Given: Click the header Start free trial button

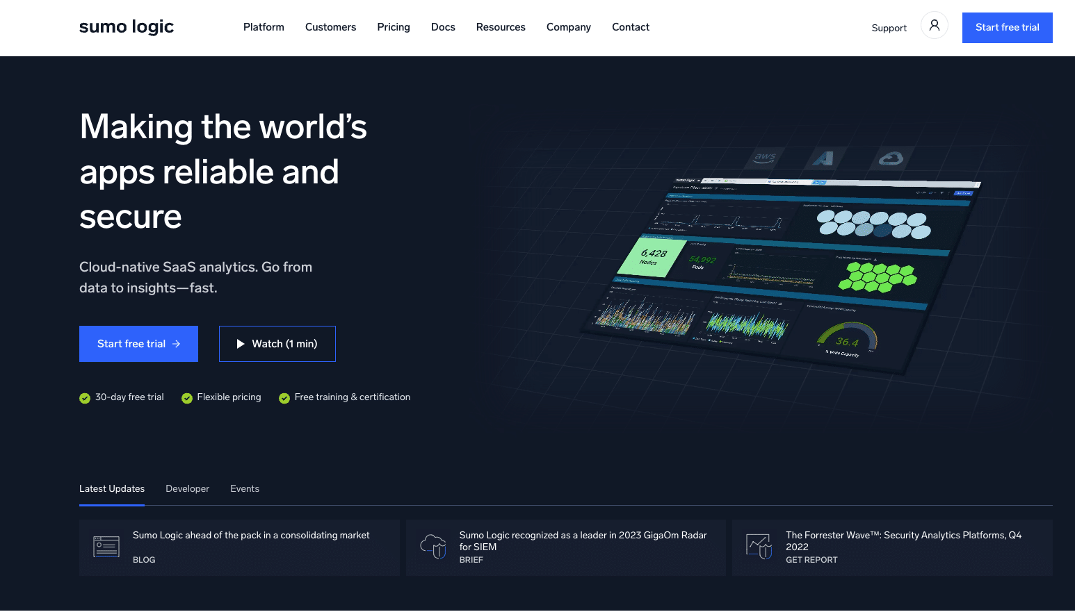Looking at the screenshot, I should (1007, 28).
